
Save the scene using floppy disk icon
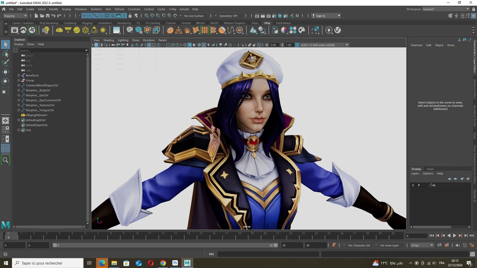pyautogui.click(x=48, y=16)
